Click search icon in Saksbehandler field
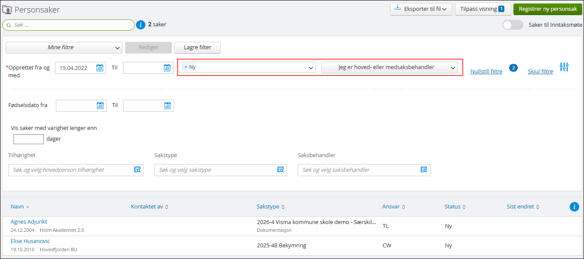 (x=424, y=170)
